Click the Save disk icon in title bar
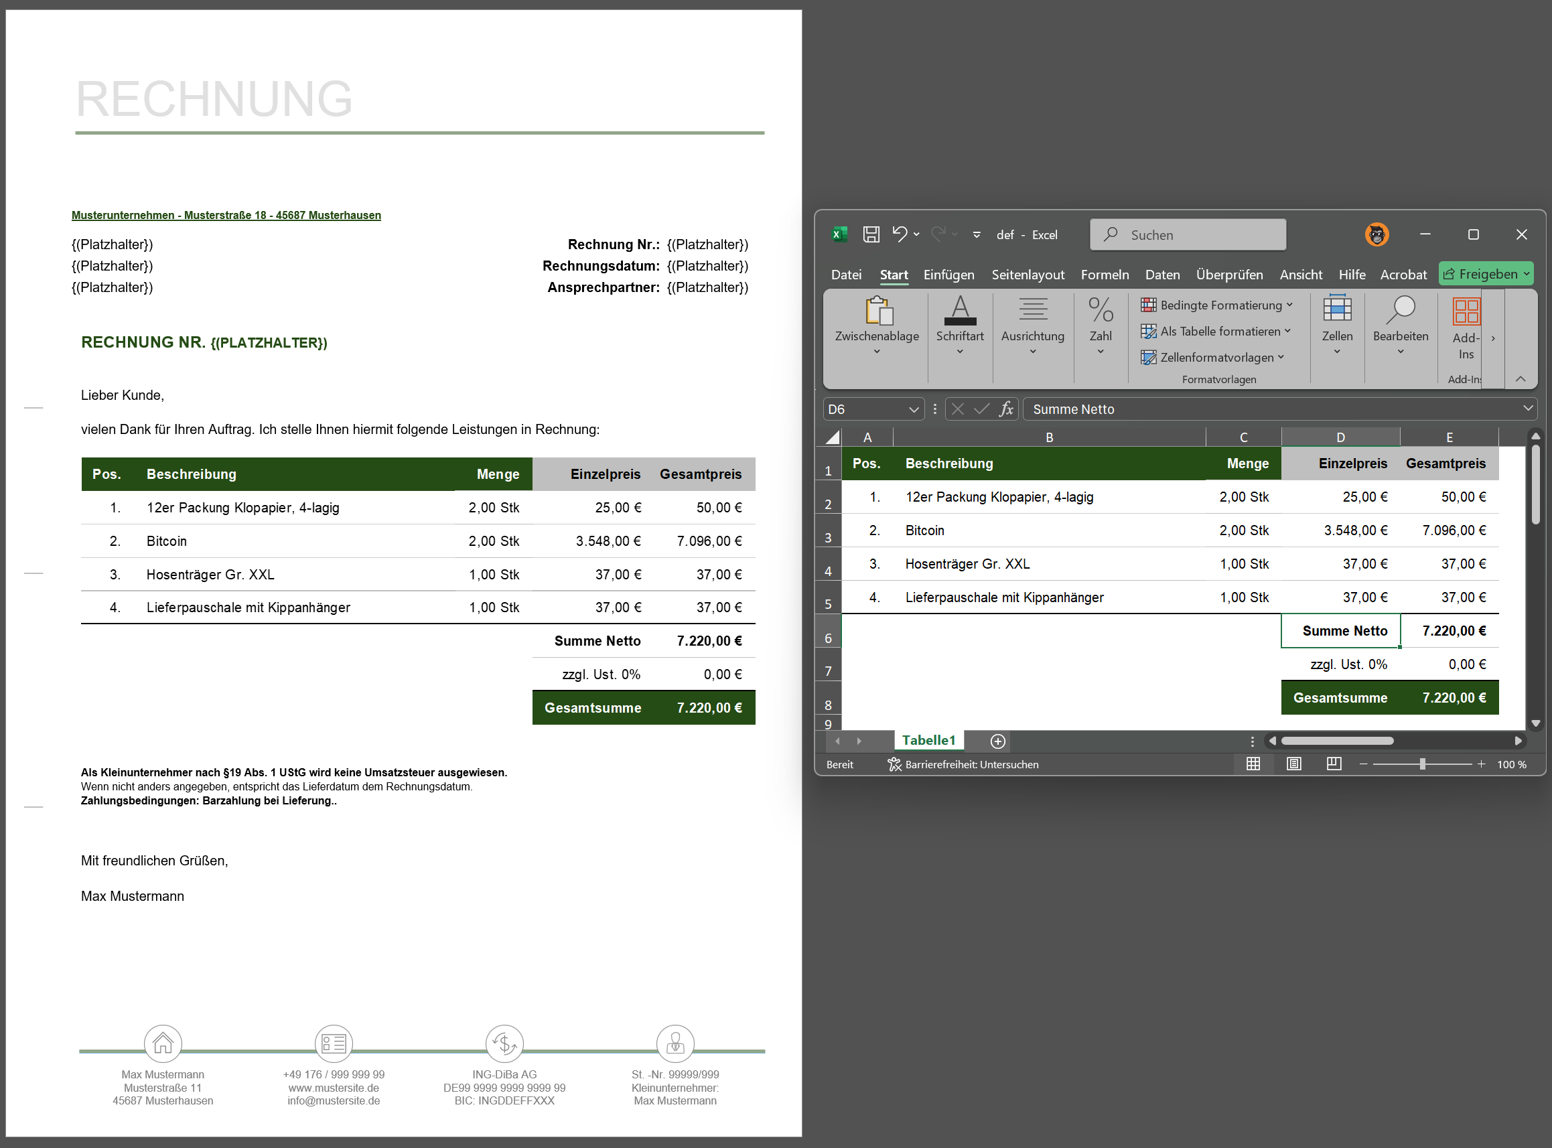This screenshot has height=1148, width=1552. (x=871, y=234)
